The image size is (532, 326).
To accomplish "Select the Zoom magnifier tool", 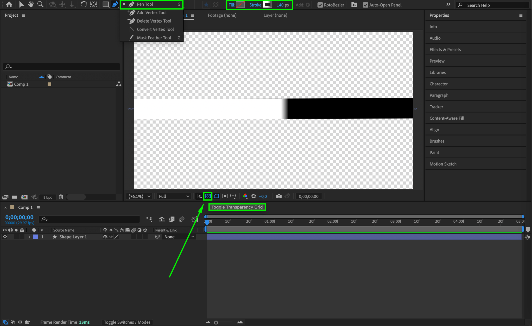I will (x=40, y=4).
